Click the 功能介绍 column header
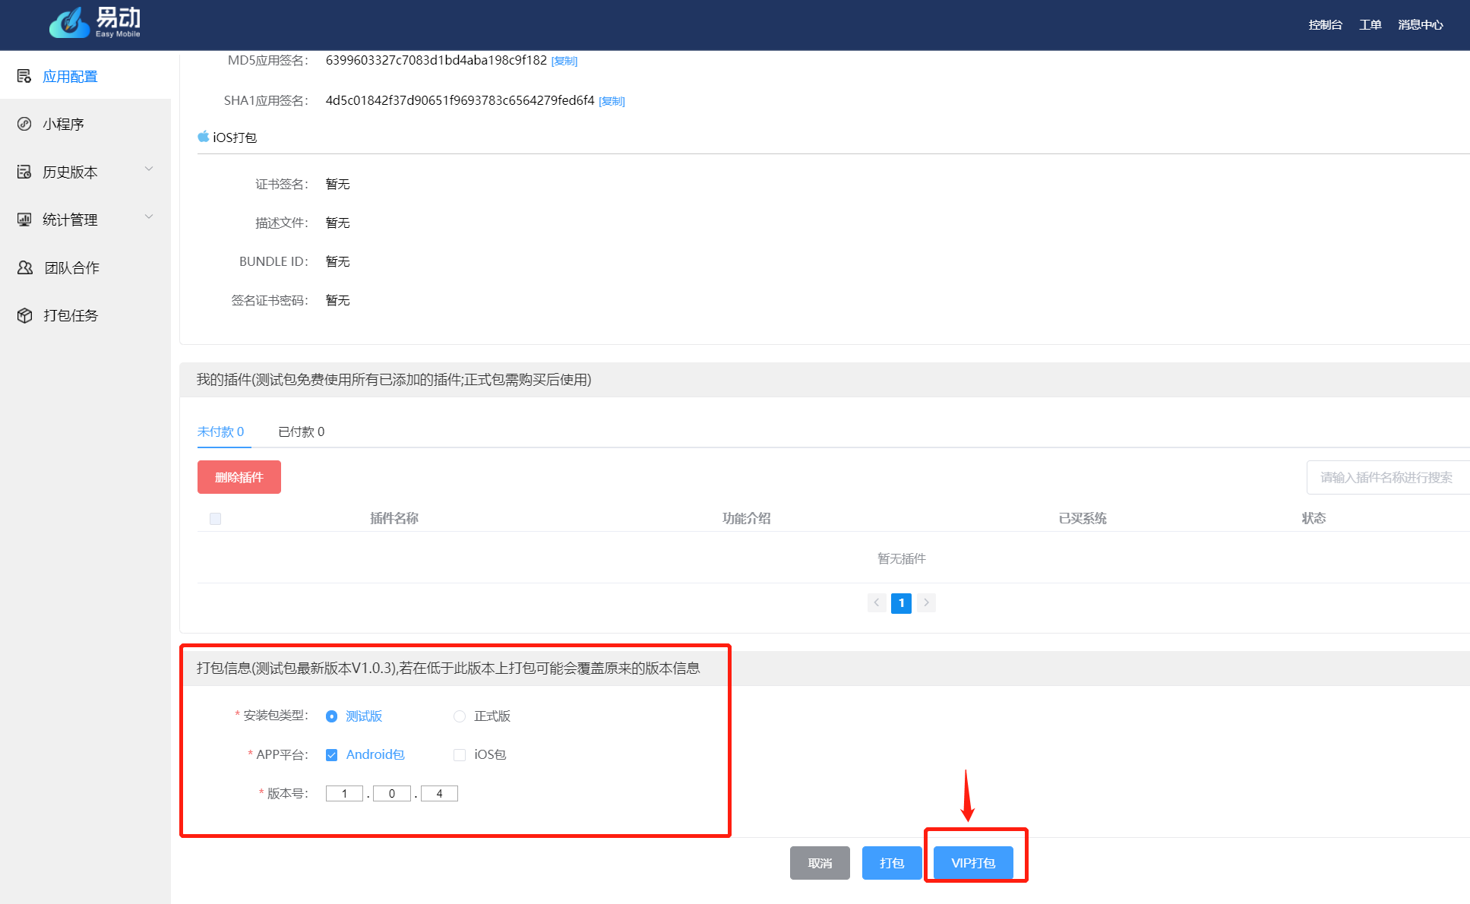The height and width of the screenshot is (904, 1470). 746,518
